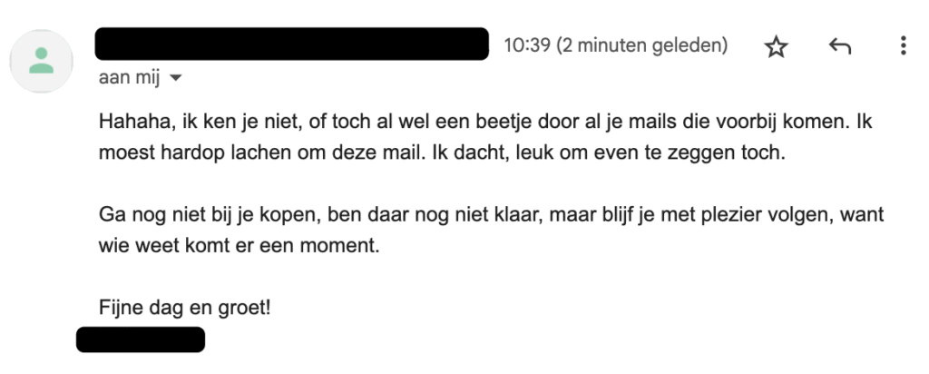This screenshot has width=929, height=374.
Task: Click the closing 'Fijne dag en groet!'
Action: point(184,307)
